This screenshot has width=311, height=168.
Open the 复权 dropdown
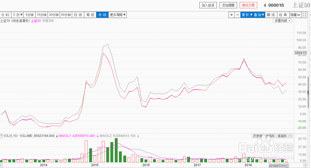click(247, 15)
